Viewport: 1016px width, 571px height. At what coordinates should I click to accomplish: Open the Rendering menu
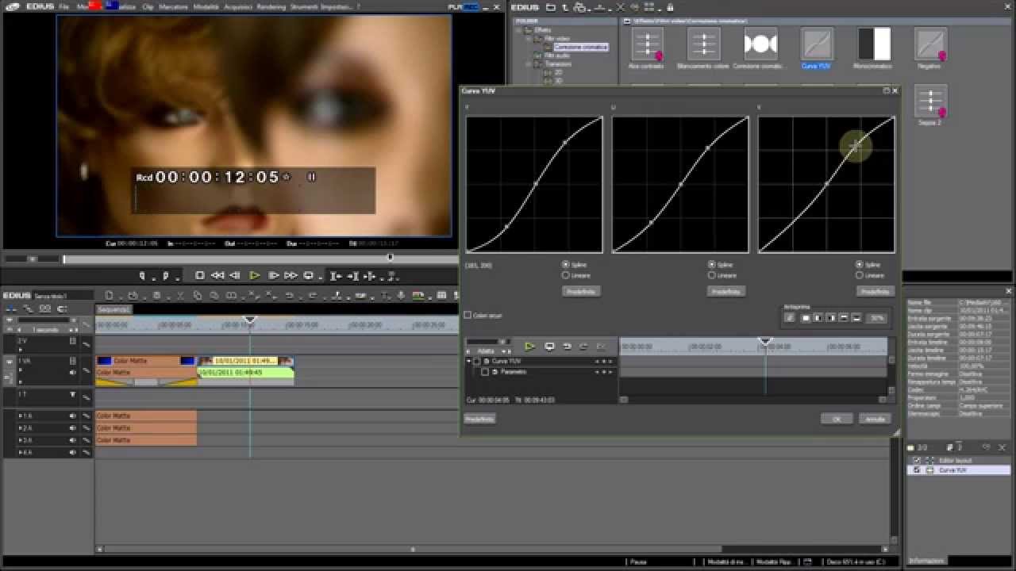point(271,6)
